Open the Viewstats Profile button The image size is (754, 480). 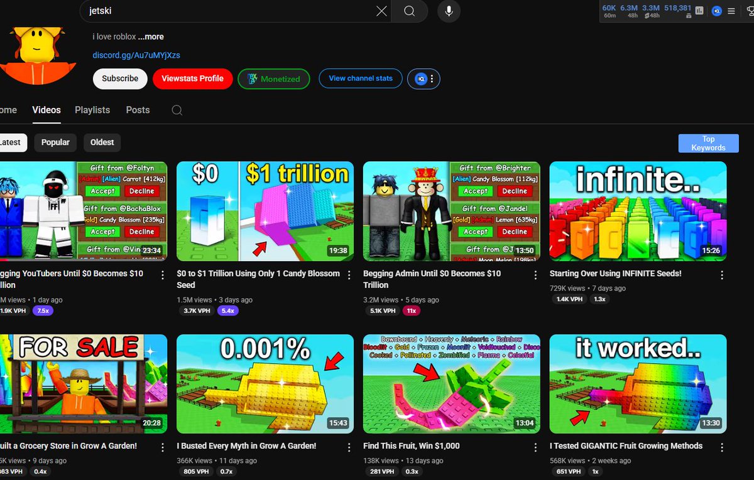[192, 79]
